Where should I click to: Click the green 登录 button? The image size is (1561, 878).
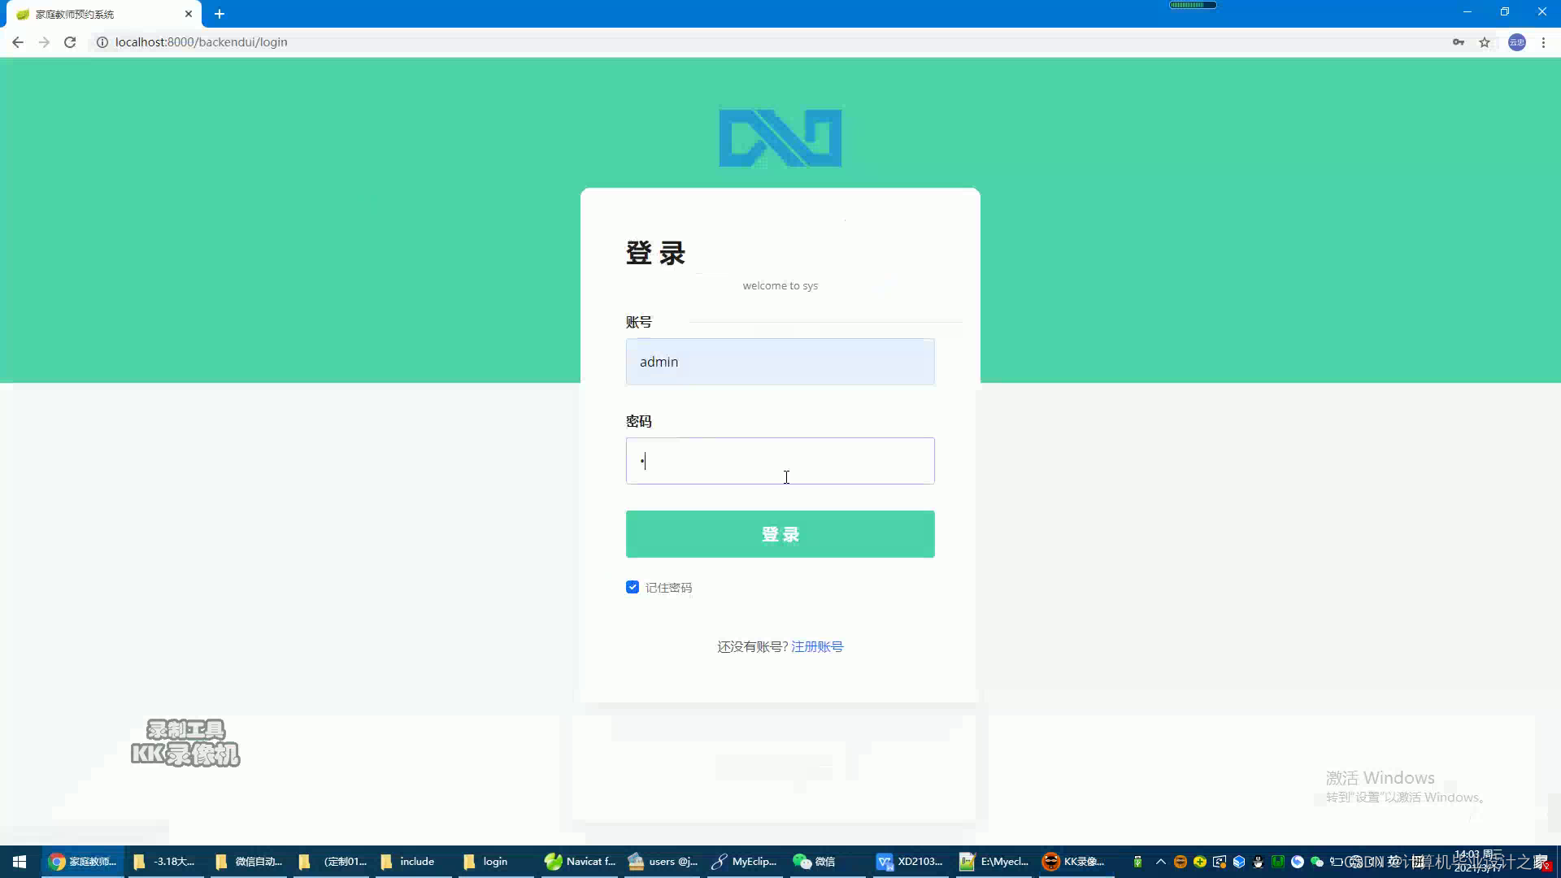pos(780,534)
